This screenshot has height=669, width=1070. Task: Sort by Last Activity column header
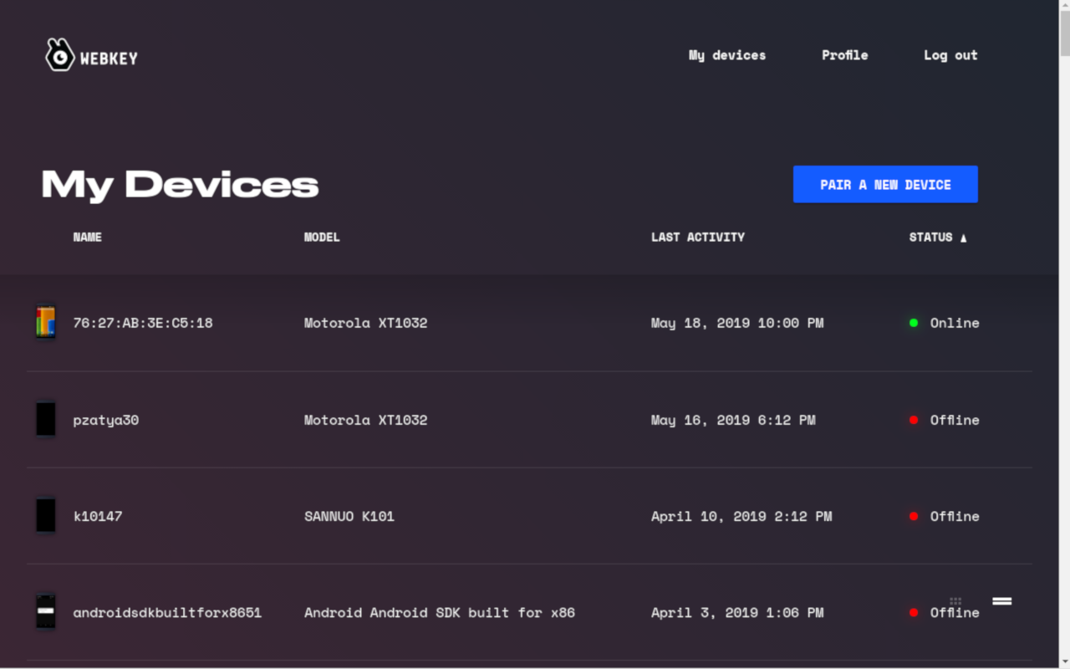click(697, 237)
